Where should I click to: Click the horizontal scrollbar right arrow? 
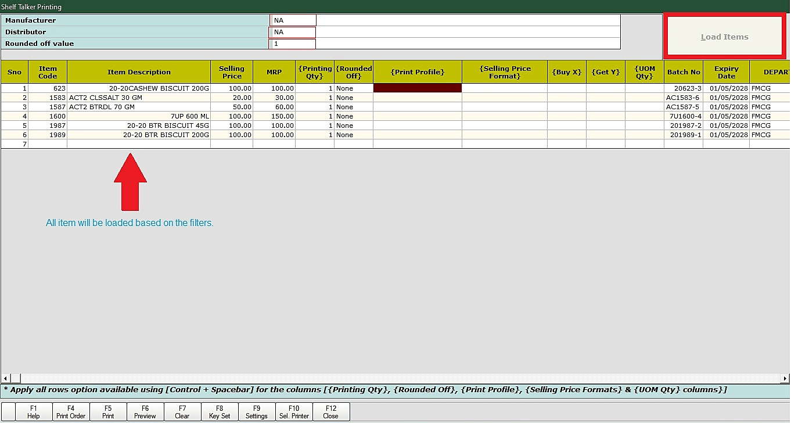click(786, 378)
